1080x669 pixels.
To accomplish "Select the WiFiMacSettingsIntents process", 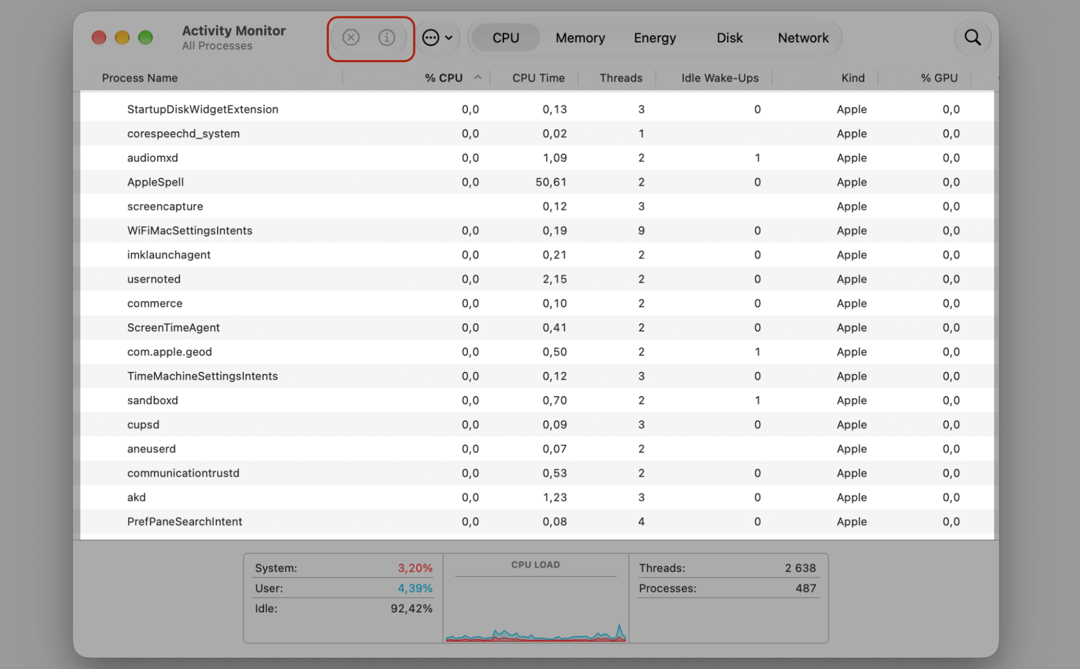I will (x=537, y=231).
